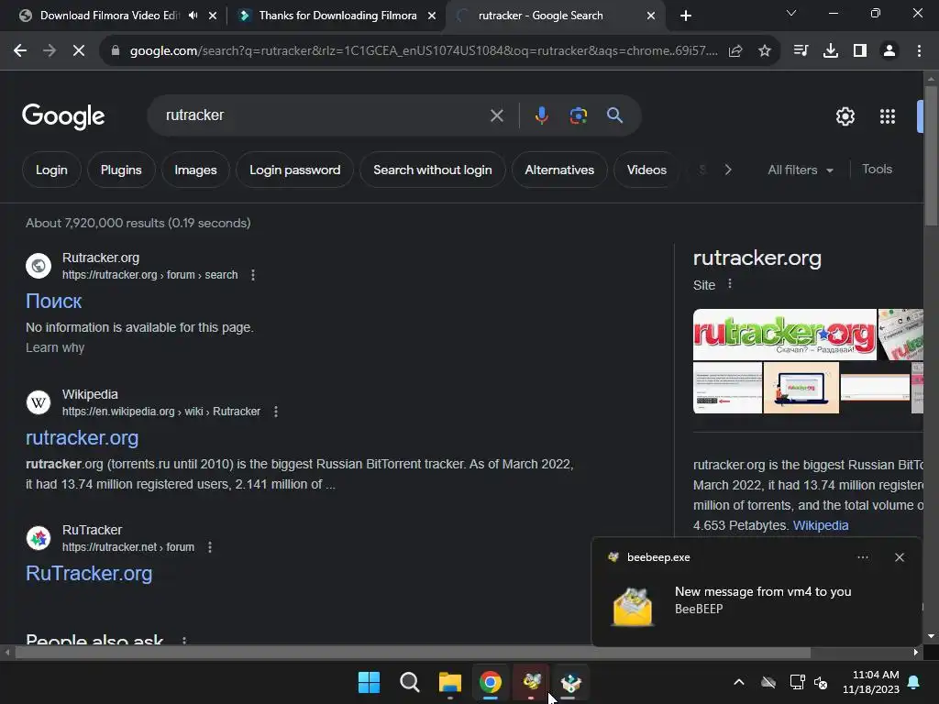Open tab search chevron in title bar

click(791, 13)
